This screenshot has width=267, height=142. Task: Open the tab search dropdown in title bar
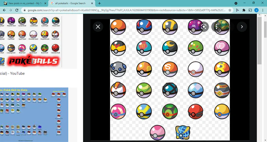(x=236, y=3)
